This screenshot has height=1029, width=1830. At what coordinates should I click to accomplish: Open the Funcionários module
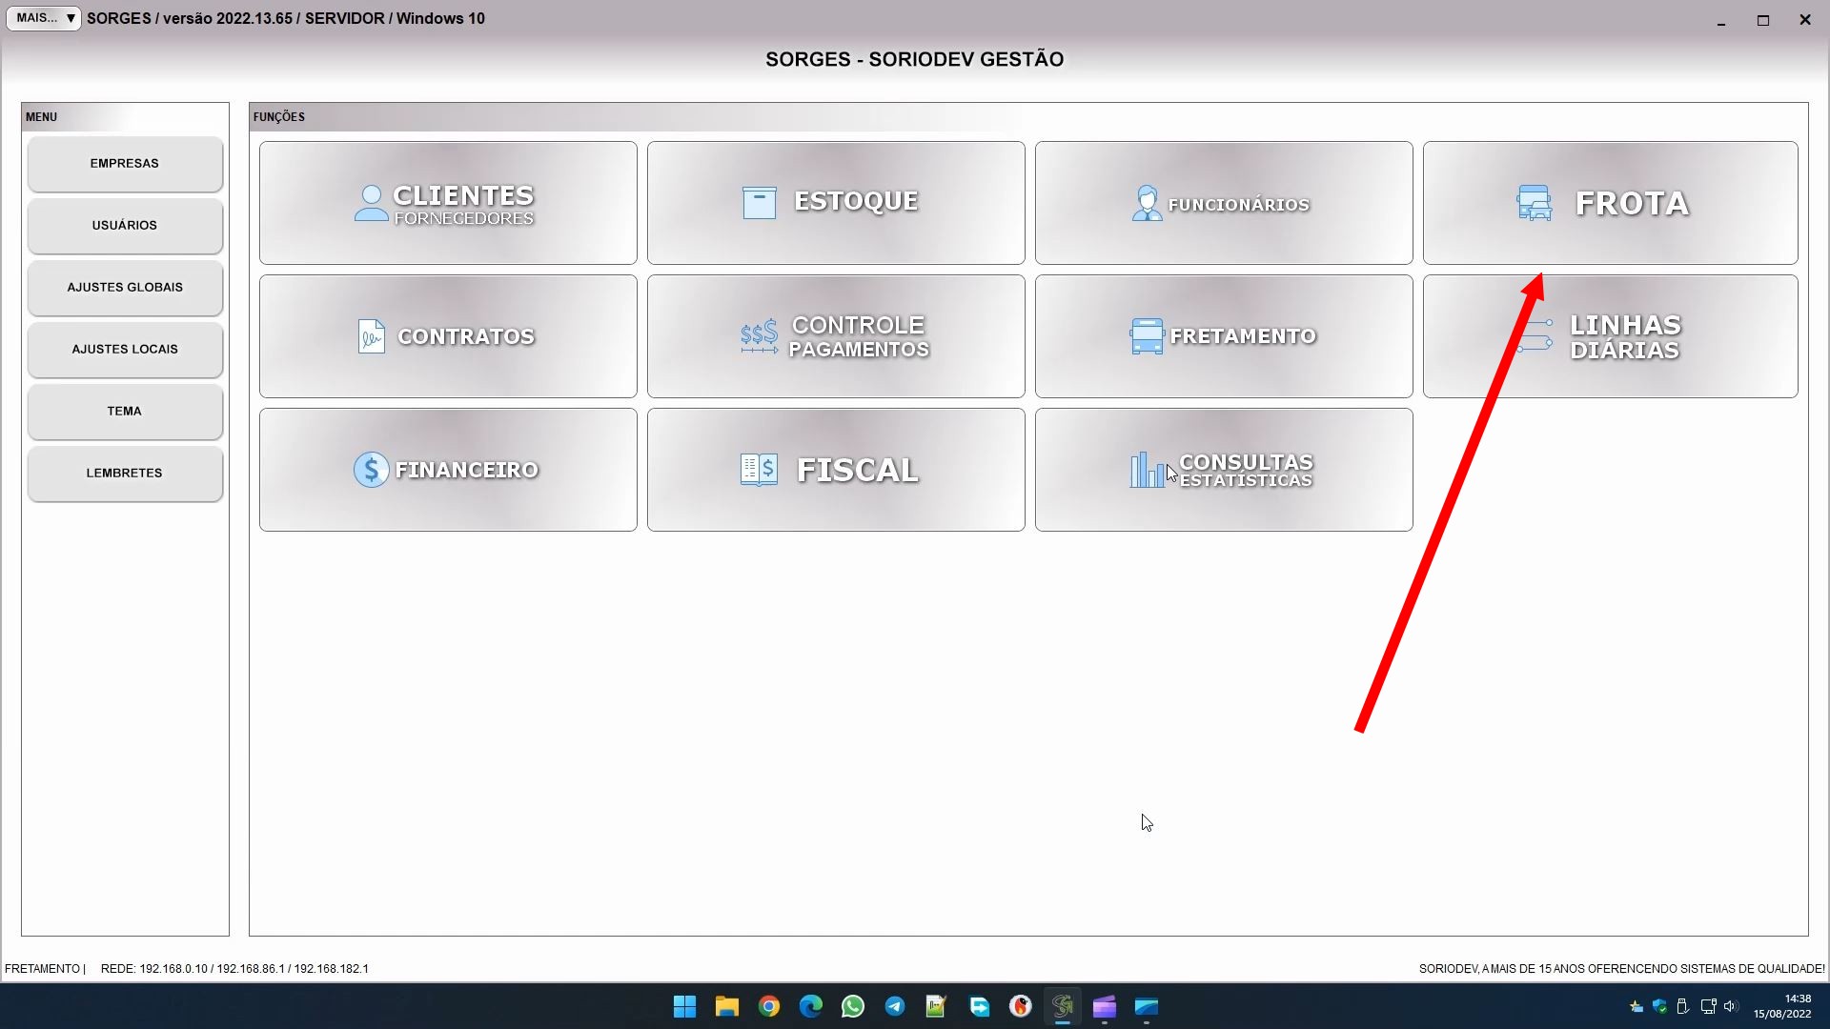(1224, 203)
